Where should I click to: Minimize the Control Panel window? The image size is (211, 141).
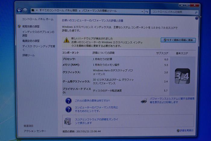(x=182, y=5)
